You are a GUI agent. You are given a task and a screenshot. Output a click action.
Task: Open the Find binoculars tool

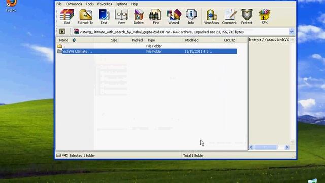click(156, 17)
